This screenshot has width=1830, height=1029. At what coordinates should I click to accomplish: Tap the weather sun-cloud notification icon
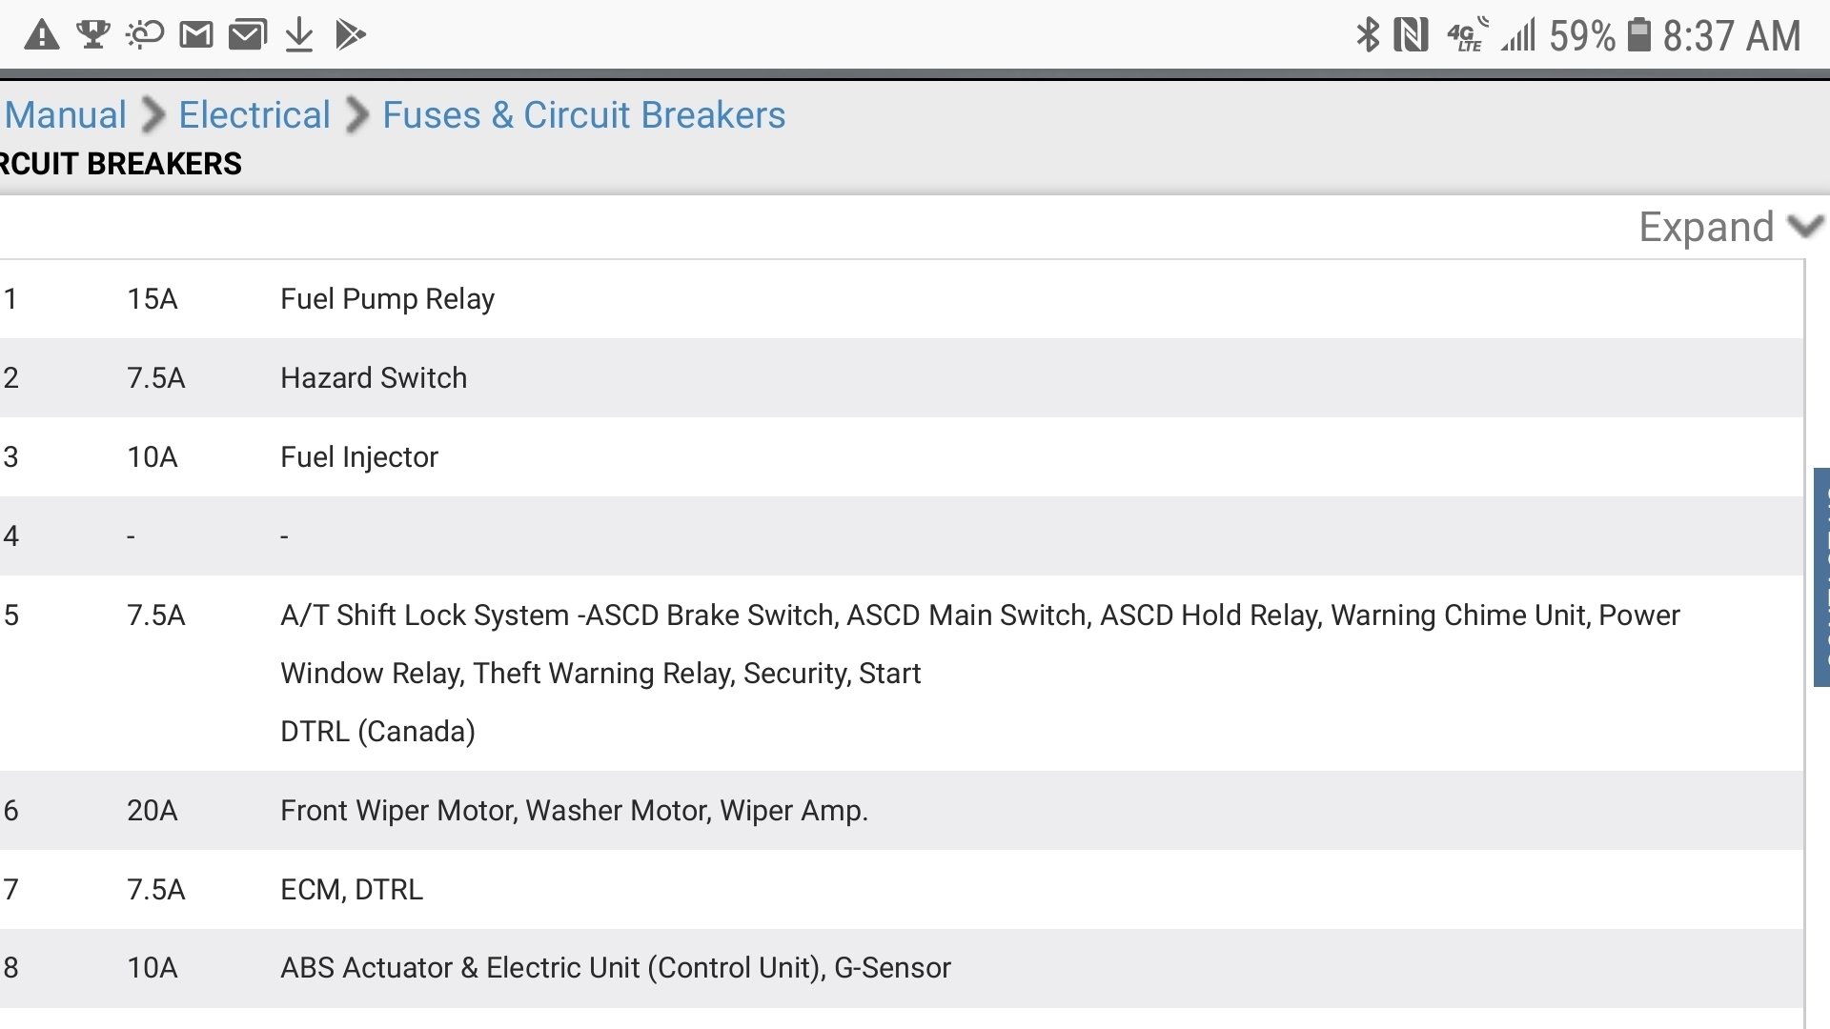[145, 35]
